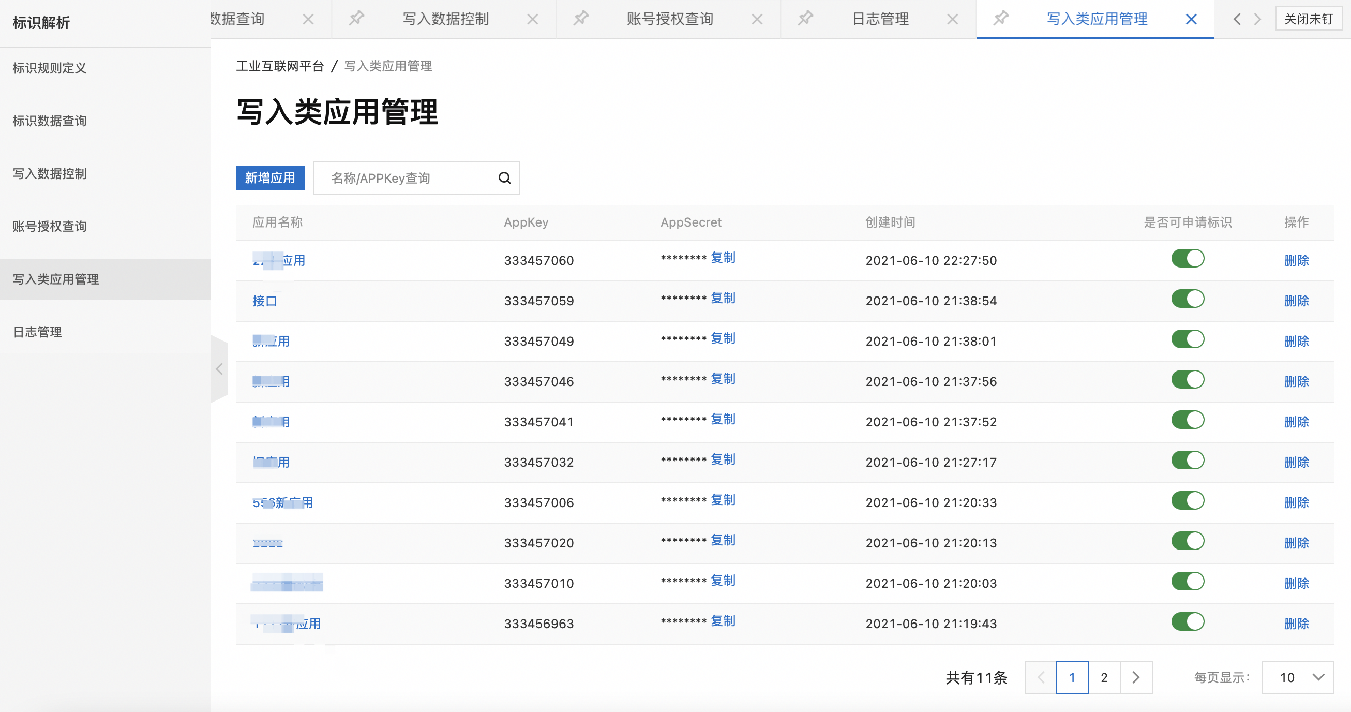
Task: Go to page 2 in pagination
Action: (x=1104, y=677)
